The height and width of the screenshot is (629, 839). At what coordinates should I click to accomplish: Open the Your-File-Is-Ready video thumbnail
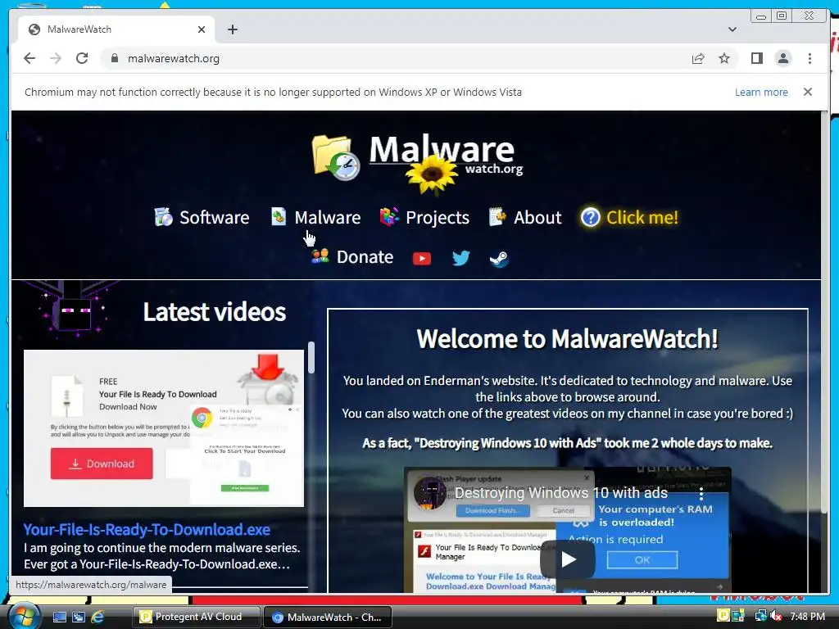pos(164,428)
